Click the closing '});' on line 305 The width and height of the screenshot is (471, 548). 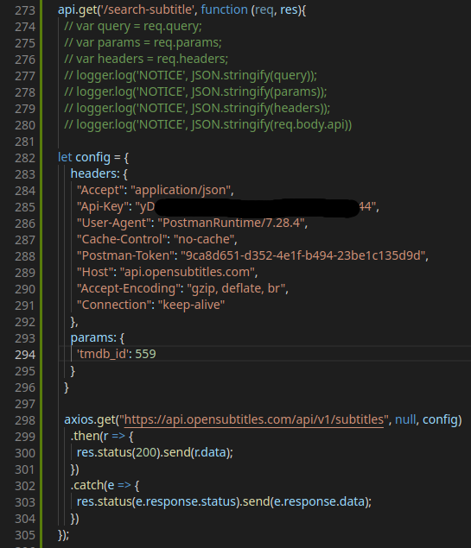point(63,535)
